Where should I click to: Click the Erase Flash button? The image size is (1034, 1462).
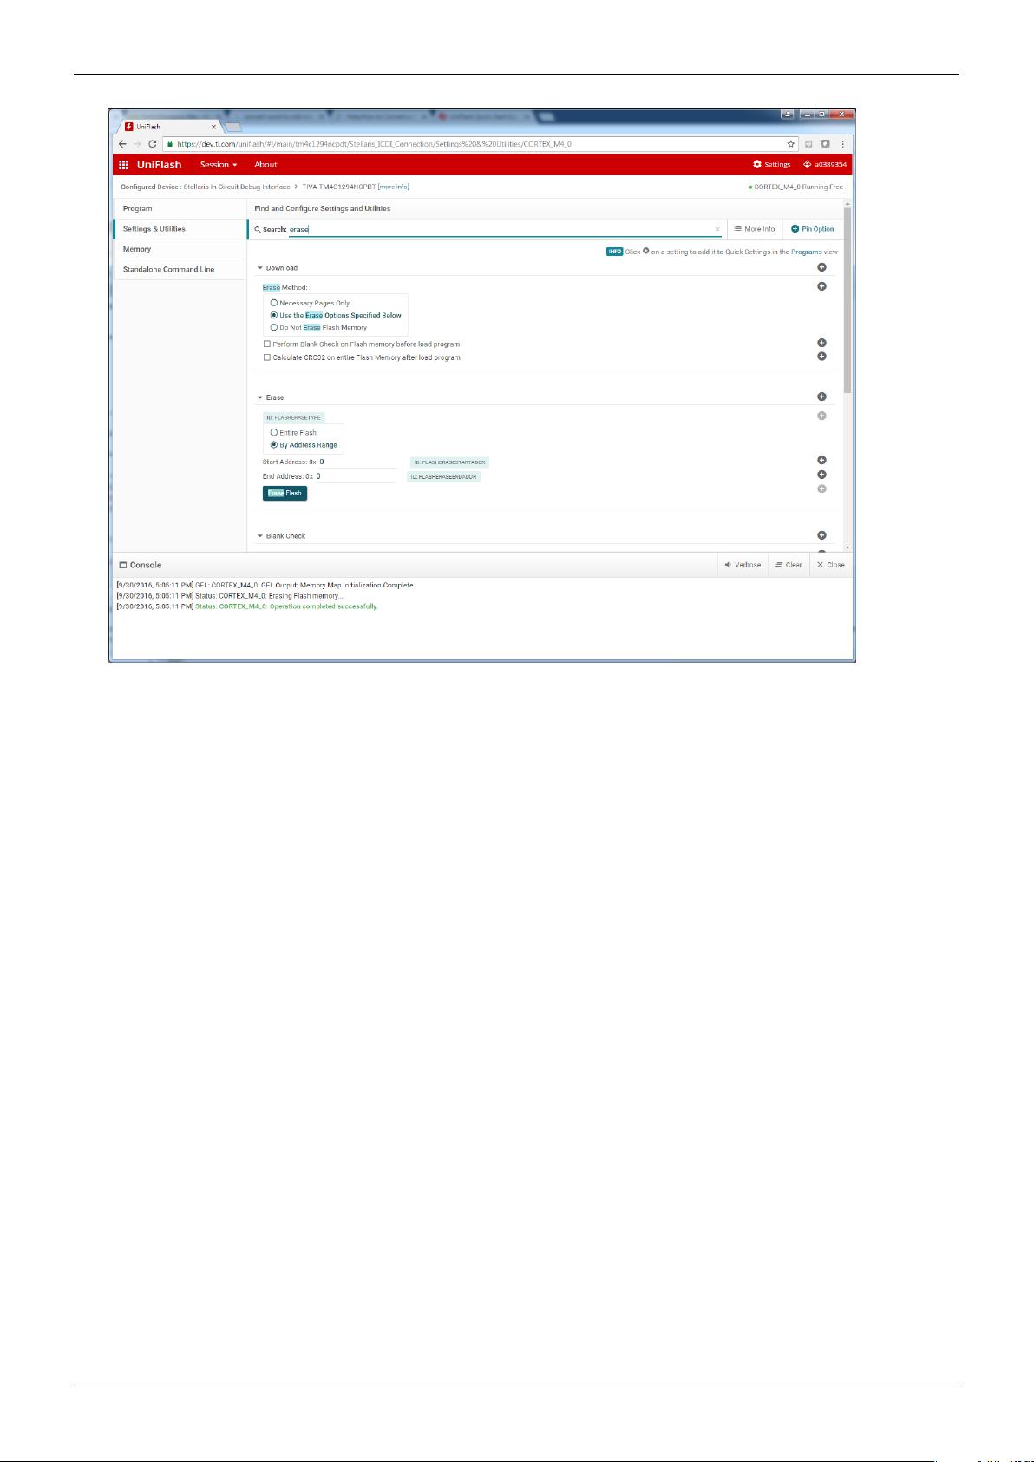tap(285, 493)
